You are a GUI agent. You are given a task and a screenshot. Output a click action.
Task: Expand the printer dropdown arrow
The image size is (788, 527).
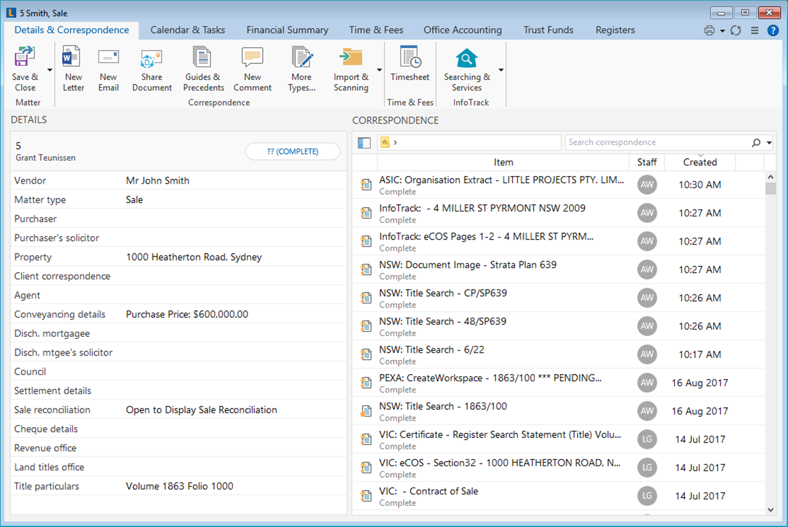[722, 31]
